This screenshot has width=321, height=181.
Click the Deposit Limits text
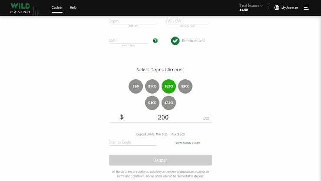tap(160, 134)
